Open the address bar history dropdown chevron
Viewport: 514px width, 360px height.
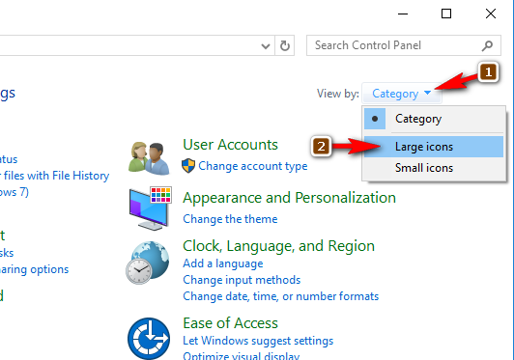tap(266, 46)
